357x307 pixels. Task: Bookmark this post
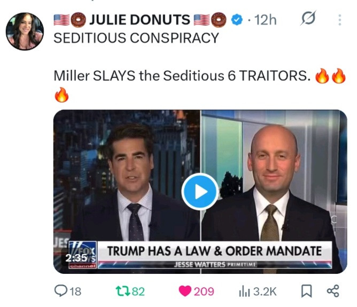306,292
